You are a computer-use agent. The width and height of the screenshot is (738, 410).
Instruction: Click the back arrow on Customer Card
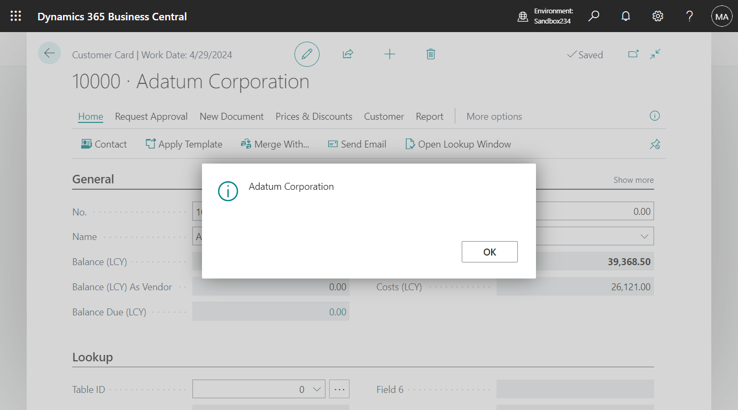point(49,53)
